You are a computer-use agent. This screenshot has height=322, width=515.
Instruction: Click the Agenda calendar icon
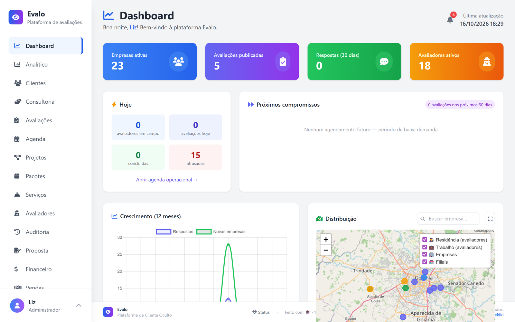[x=17, y=139]
